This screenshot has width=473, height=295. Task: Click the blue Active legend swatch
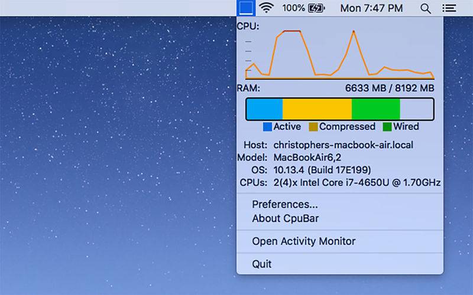tap(267, 127)
